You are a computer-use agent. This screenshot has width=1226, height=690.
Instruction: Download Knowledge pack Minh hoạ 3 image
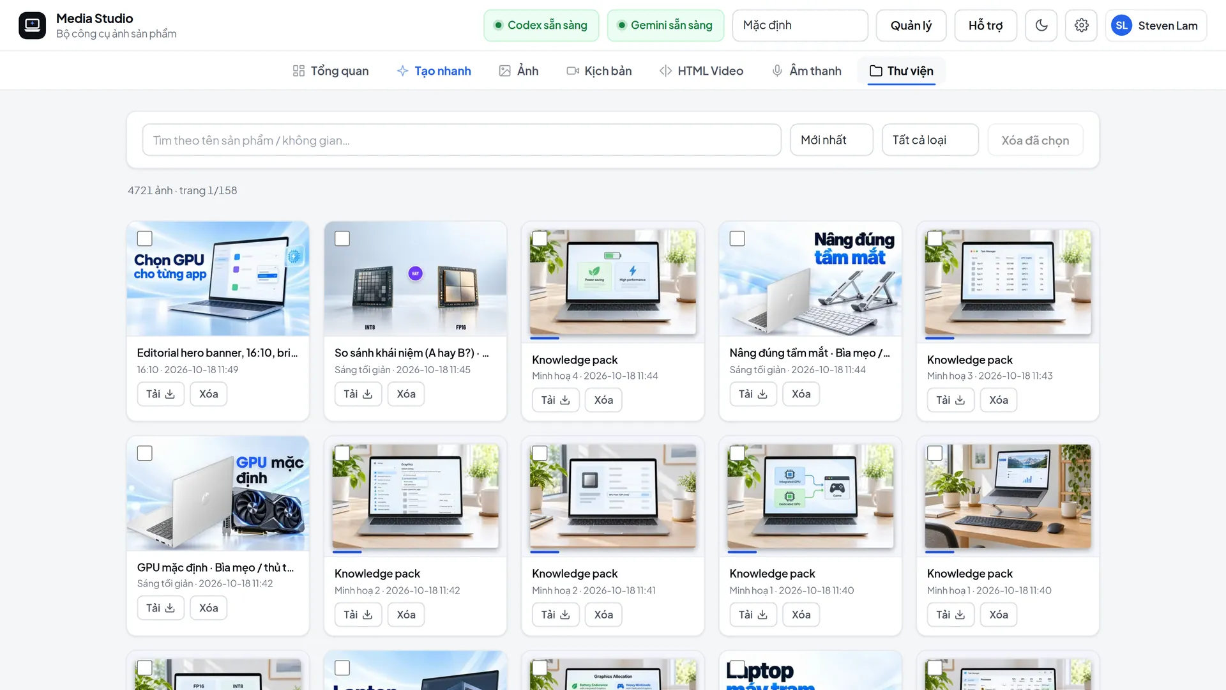[951, 400]
